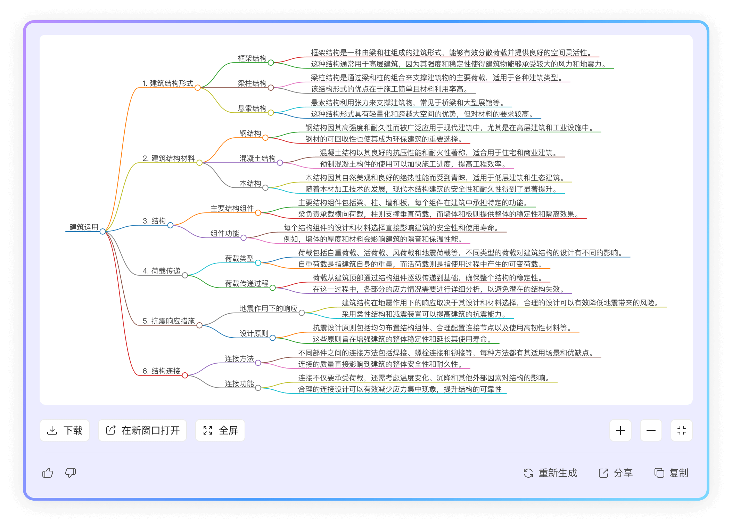Collapse the 1. 建筑结构形式 node circle

[198, 88]
